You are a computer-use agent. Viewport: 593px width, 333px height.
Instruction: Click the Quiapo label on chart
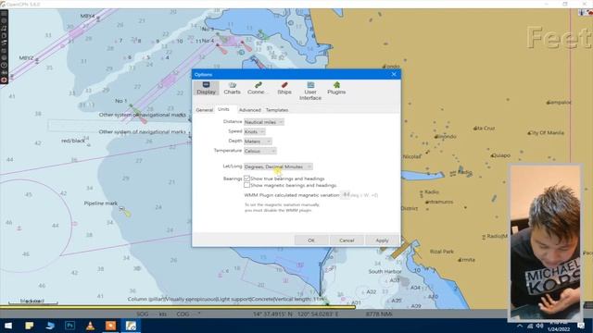click(502, 155)
